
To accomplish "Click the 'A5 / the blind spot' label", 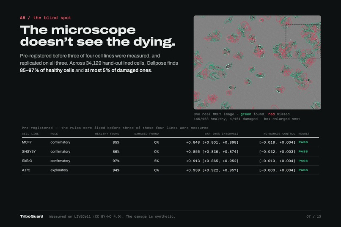I will pos(46,18).
